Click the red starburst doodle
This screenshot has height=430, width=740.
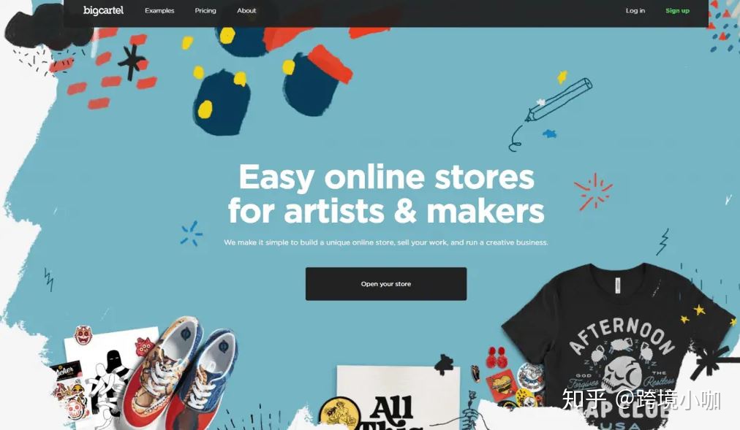click(593, 191)
